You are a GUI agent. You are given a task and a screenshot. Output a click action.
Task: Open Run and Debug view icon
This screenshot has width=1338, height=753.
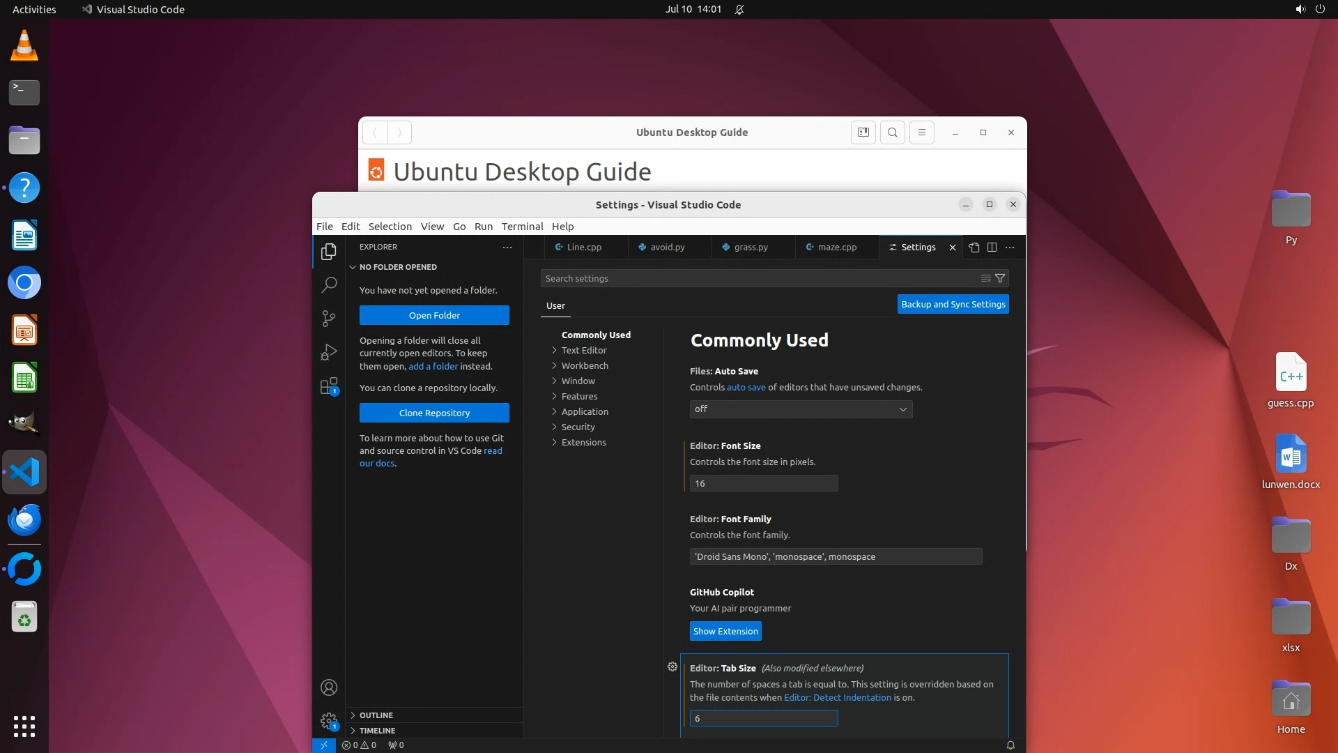pyautogui.click(x=329, y=352)
